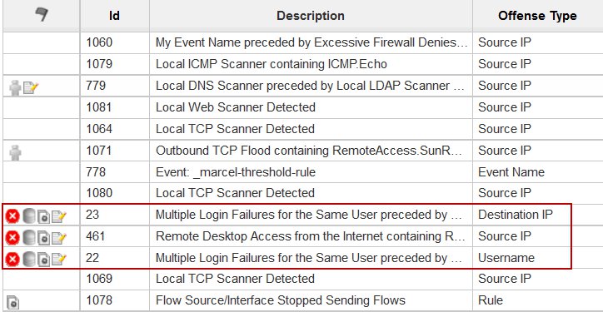Image resolution: width=603 pixels, height=312 pixels.
Task: Click the inactive page icon on offense 1078
Action: (12, 302)
